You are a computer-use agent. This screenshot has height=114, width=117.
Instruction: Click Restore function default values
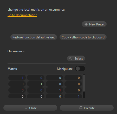coord(34,37)
